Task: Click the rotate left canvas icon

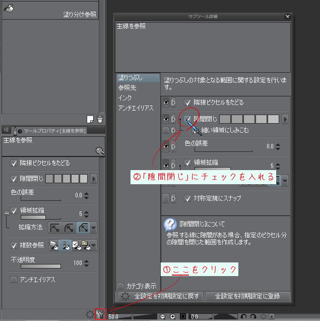Action: [x=243, y=316]
